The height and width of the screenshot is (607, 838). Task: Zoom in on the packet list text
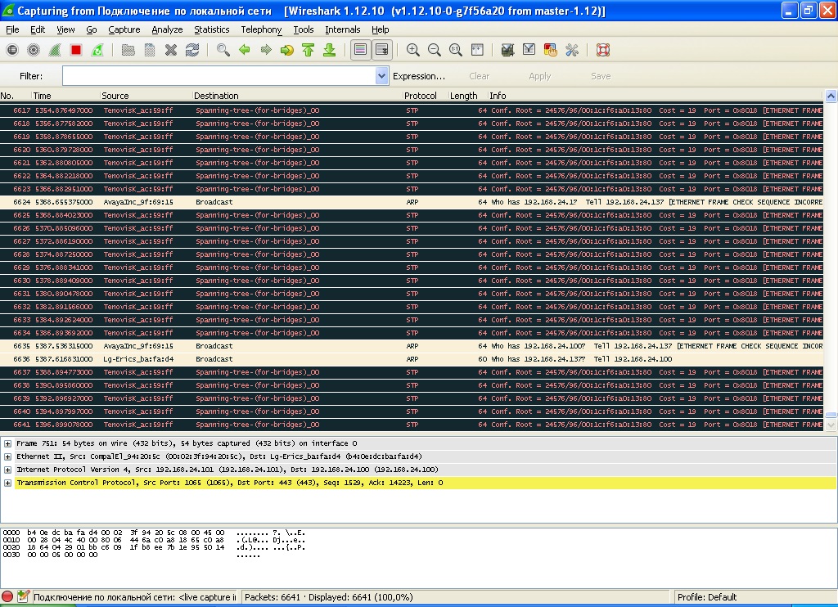point(413,50)
